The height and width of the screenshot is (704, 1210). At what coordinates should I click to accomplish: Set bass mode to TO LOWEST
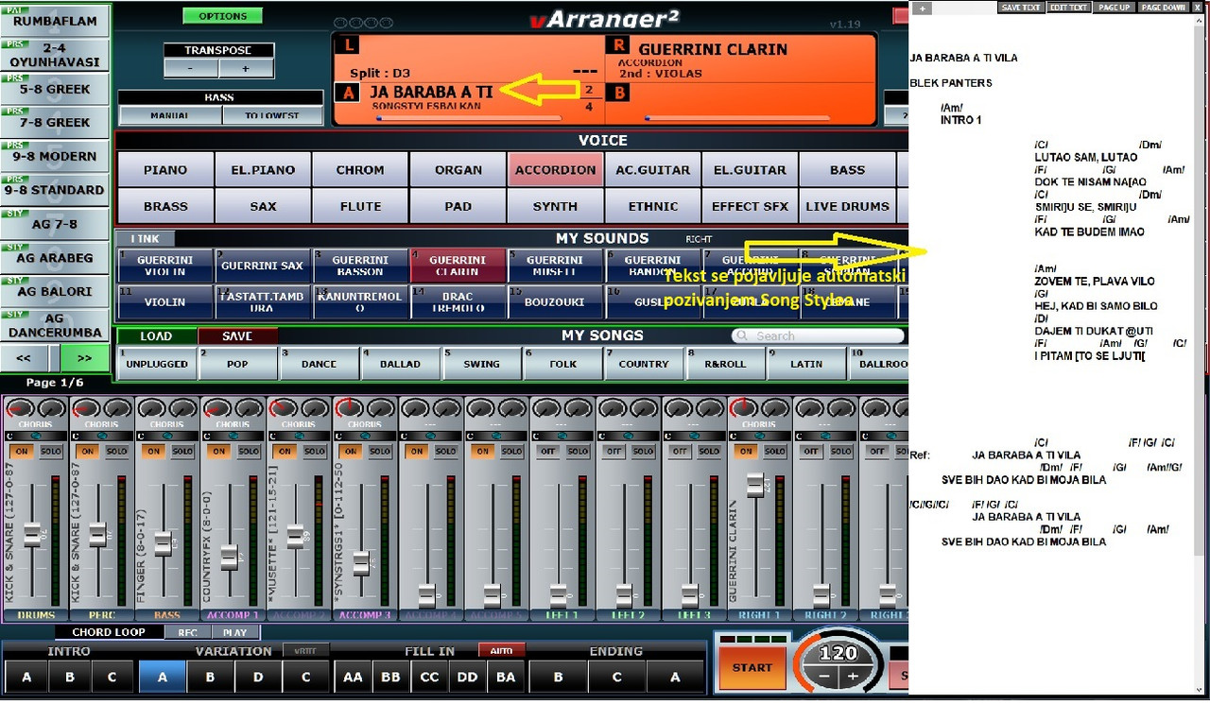pos(272,115)
